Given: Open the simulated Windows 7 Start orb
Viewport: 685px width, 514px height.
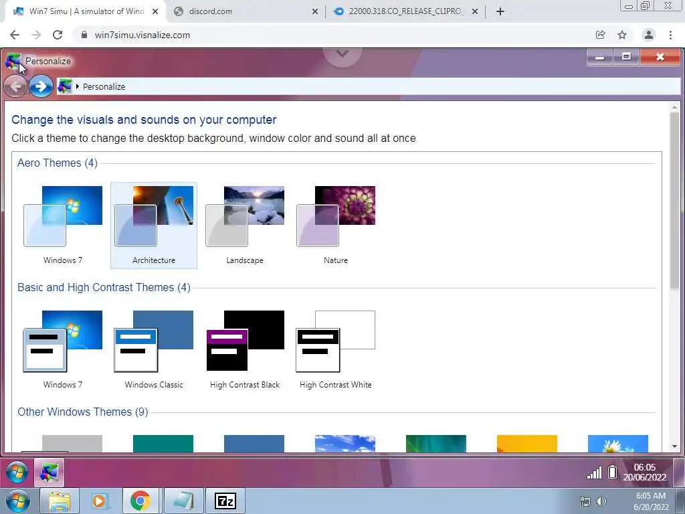Looking at the screenshot, I should 17,473.
